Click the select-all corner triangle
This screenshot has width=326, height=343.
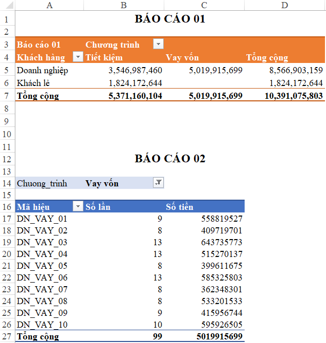coord(9,5)
